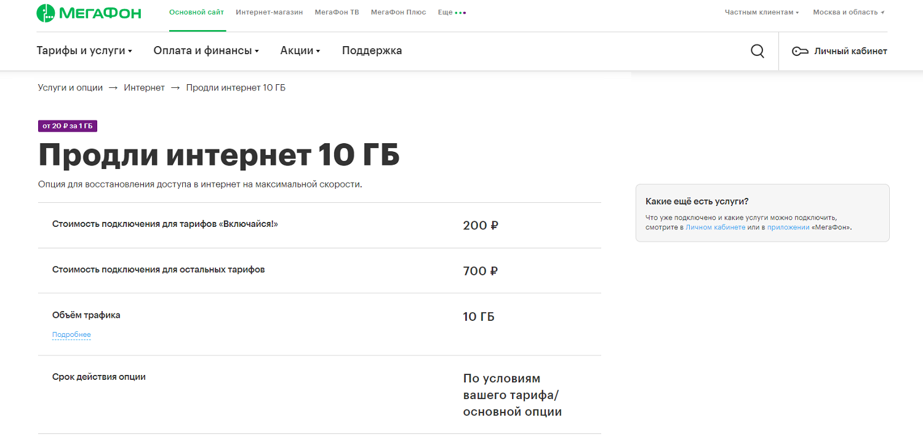The image size is (923, 442).
Task: Expand the Еще menu with dots
Action: pos(452,12)
